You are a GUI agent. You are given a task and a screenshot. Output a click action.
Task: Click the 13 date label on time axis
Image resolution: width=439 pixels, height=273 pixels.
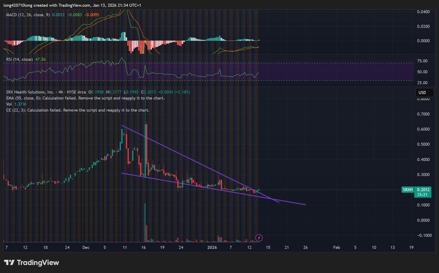[393, 248]
